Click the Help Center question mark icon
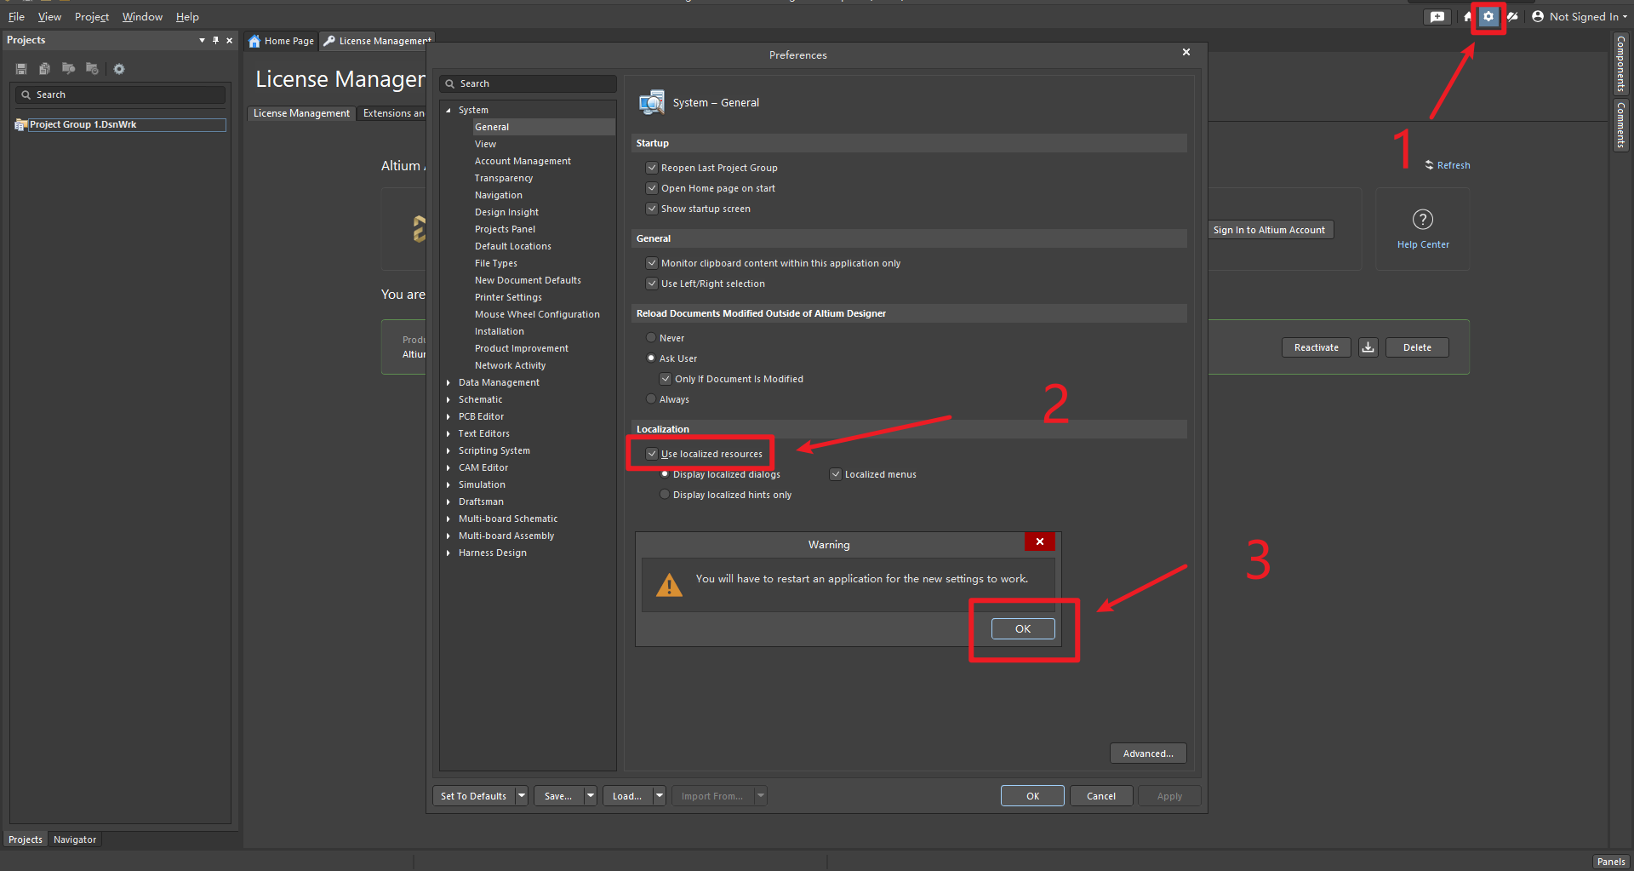The width and height of the screenshot is (1634, 871). pyautogui.click(x=1423, y=220)
